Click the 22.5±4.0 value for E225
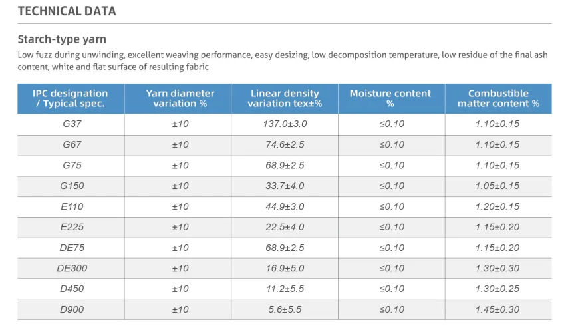The height and width of the screenshot is (334, 568). [x=285, y=227]
